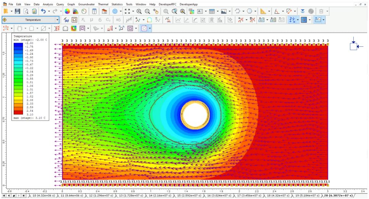Jump to the last stage tab arrow
The width and height of the screenshot is (369, 199).
(24, 196)
